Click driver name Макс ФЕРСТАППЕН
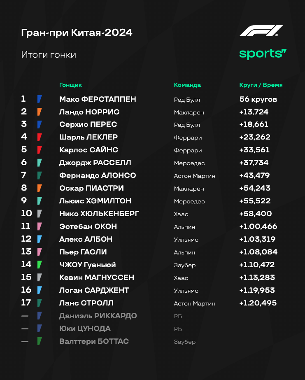Screen dimensions: 305x380 point(98,99)
